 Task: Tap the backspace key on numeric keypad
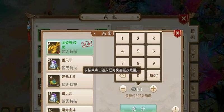pyautogui.click(x=122, y=75)
